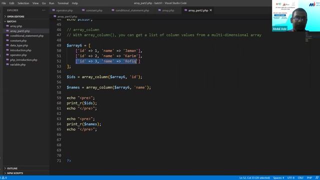The image size is (320, 180).
Task: Click the $ids variable on line 55
Action: [71, 77]
